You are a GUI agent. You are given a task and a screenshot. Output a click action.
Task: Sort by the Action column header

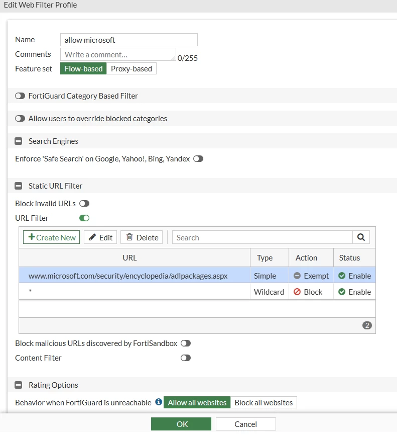[x=311, y=258]
